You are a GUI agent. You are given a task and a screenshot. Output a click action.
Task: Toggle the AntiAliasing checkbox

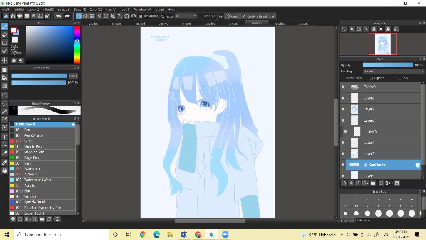(141, 16)
